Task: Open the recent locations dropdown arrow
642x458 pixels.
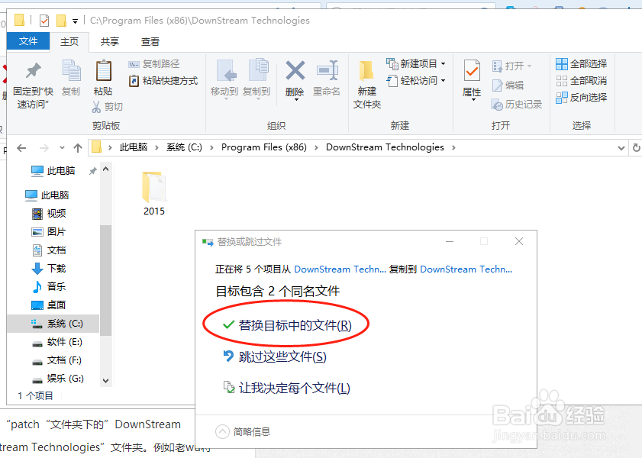Action: [62, 148]
